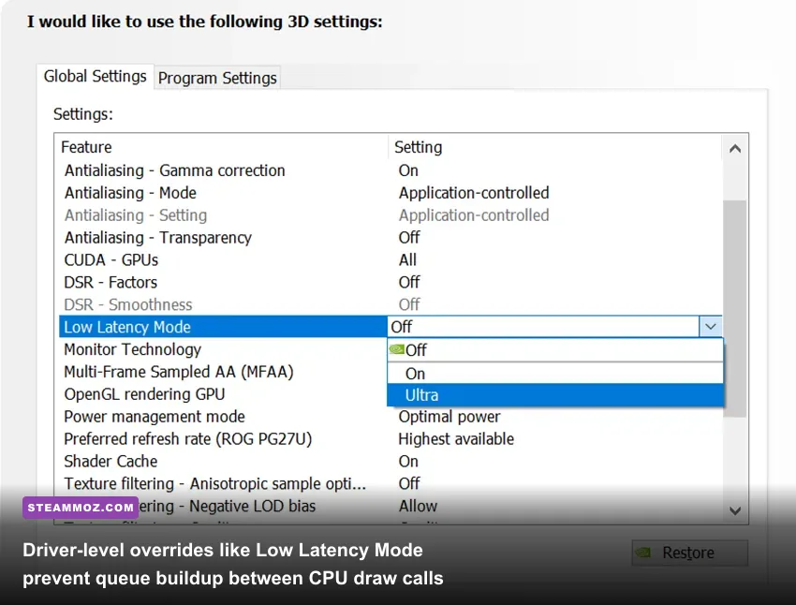Click Application-controlled value for Antialiasing Mode

[474, 193]
